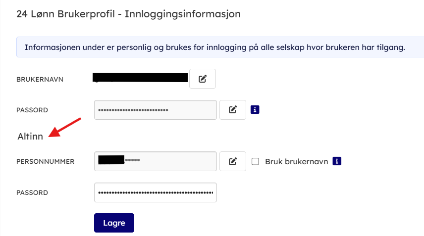Select the Altinn Passord input field
Screen dimensions: 424x236
156,192
